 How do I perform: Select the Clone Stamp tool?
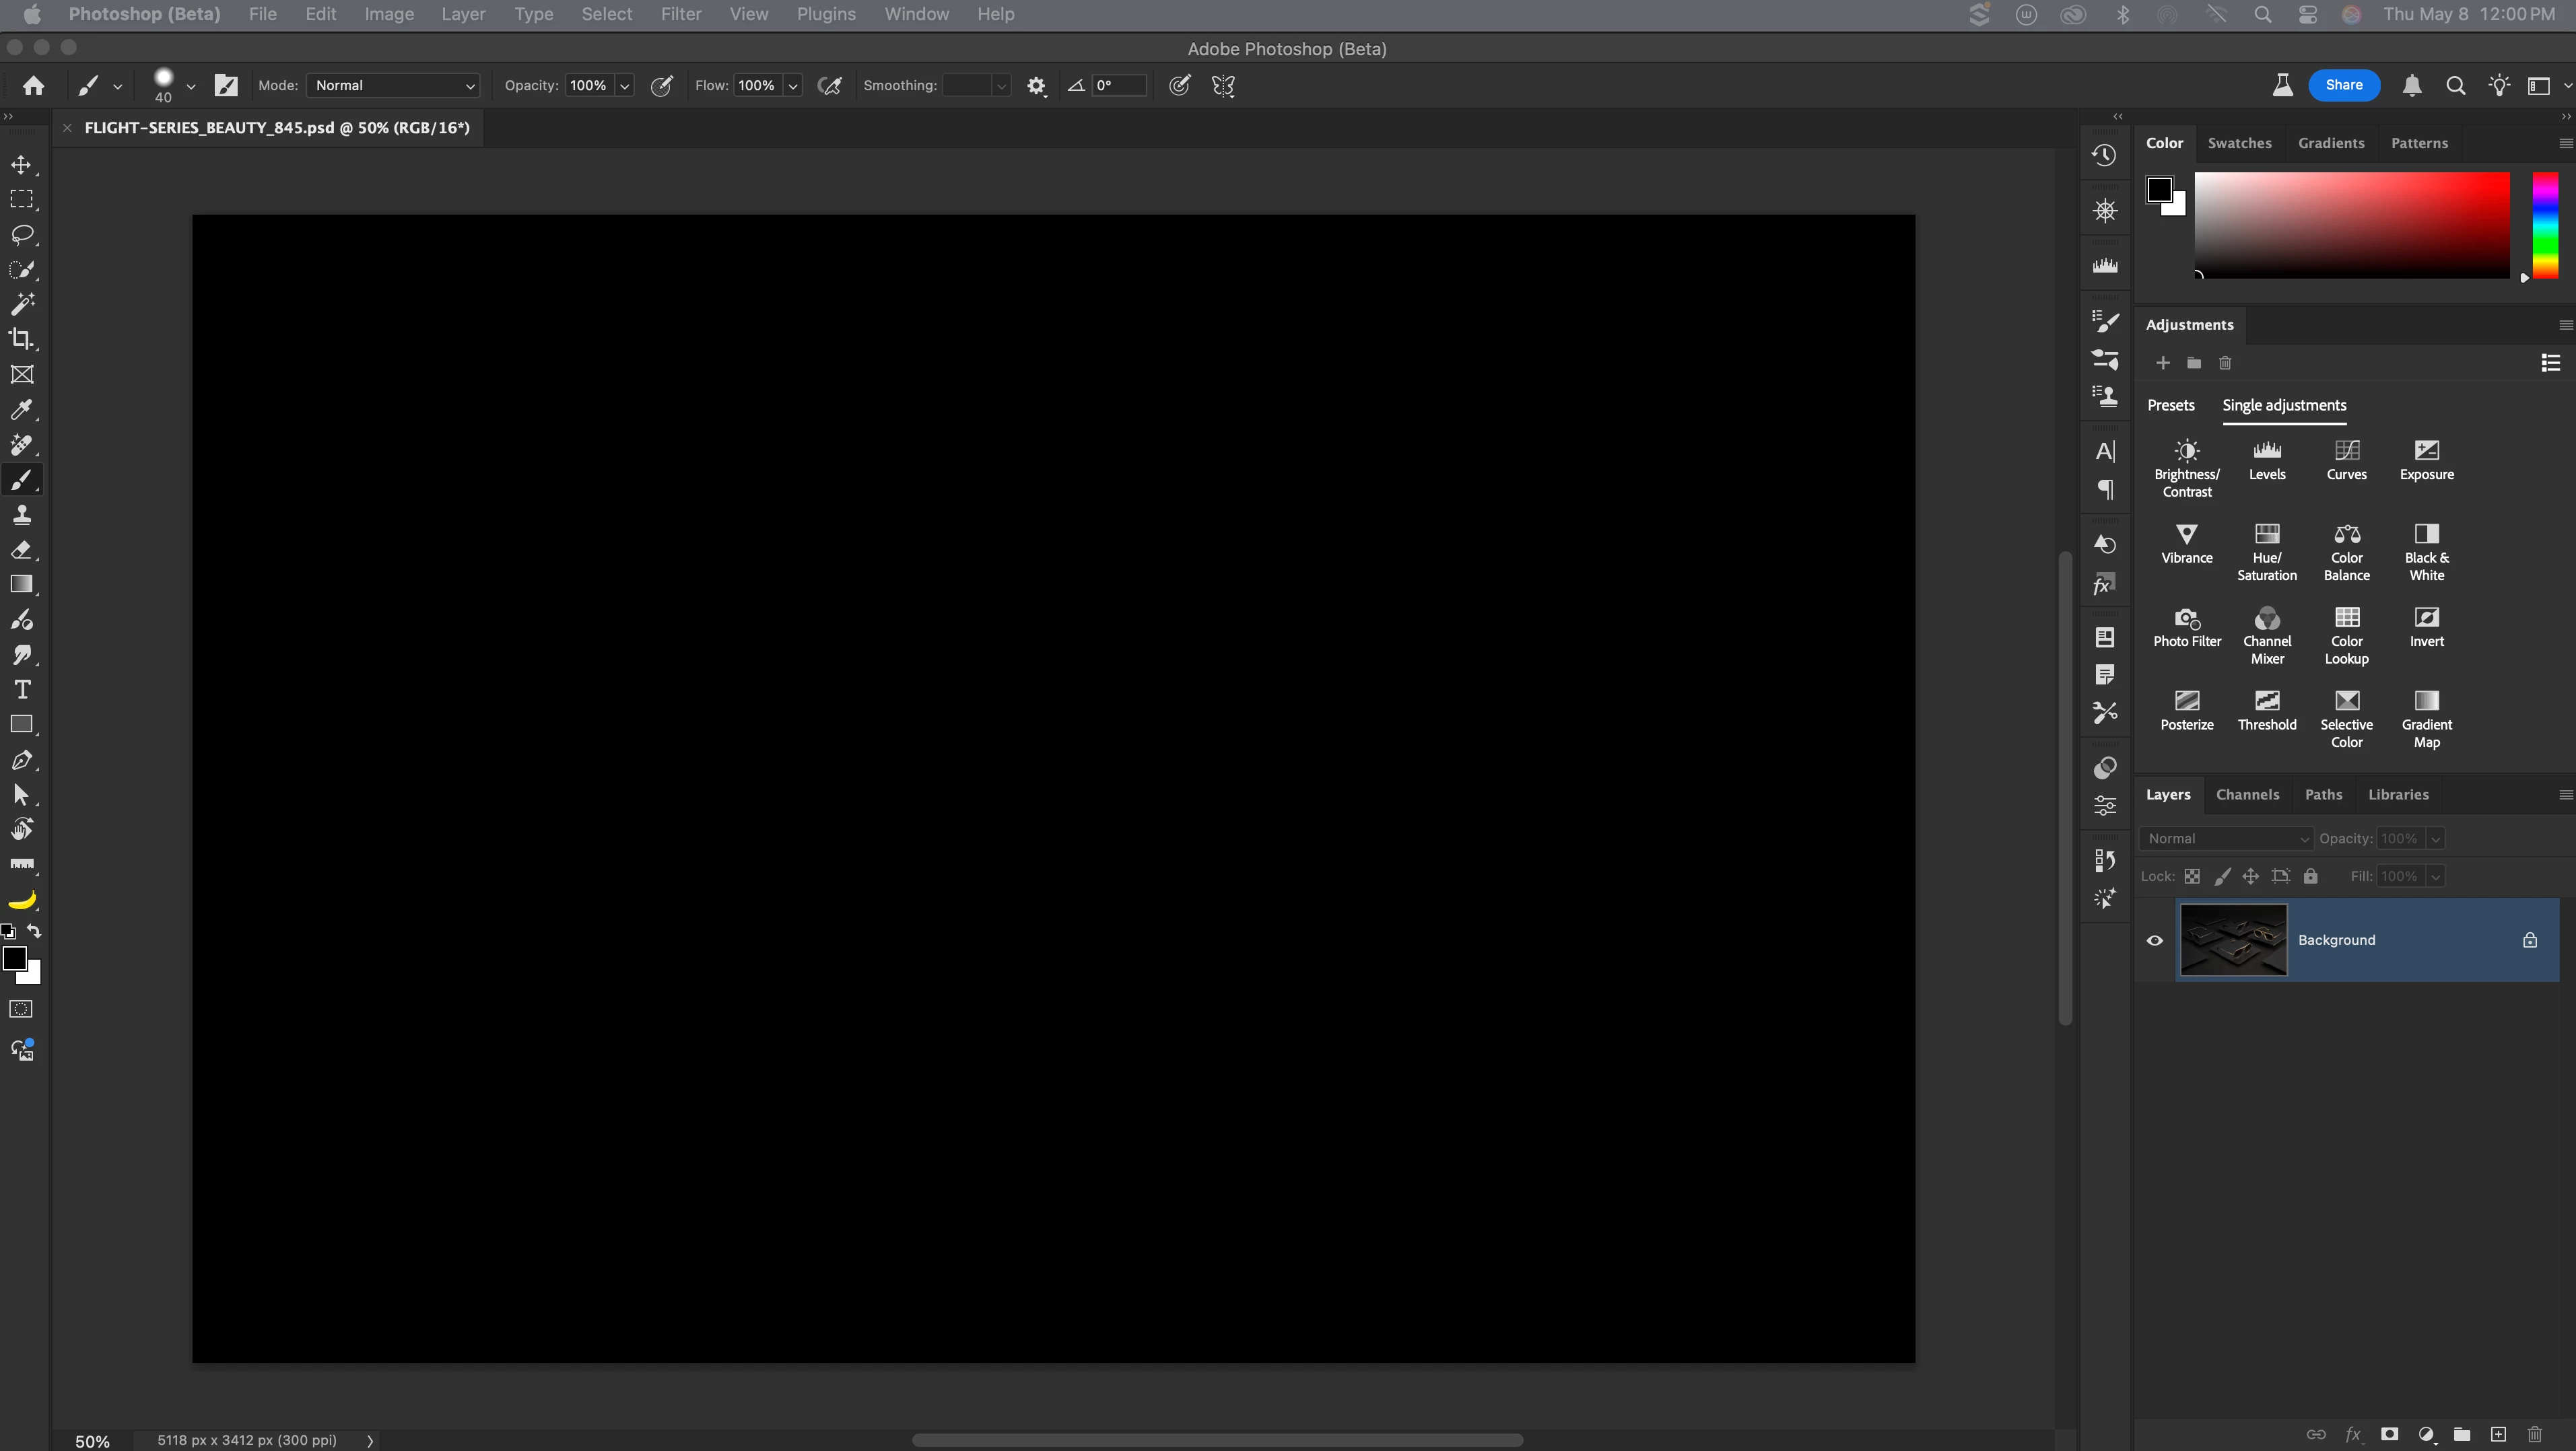coord(21,515)
